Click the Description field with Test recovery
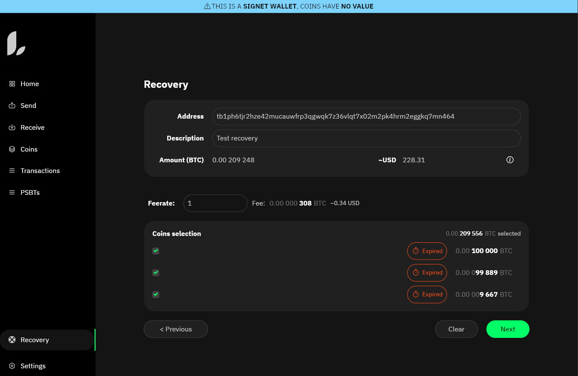The image size is (578, 376). 366,138
